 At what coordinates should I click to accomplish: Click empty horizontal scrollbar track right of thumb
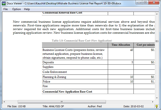129,102
